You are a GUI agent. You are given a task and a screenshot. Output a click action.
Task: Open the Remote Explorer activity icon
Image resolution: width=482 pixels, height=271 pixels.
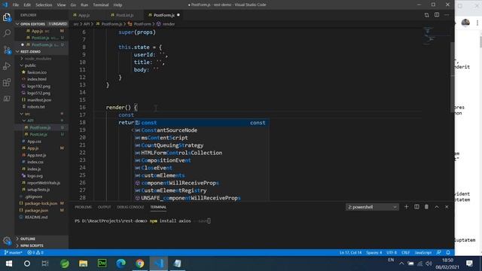pyautogui.click(x=7, y=99)
